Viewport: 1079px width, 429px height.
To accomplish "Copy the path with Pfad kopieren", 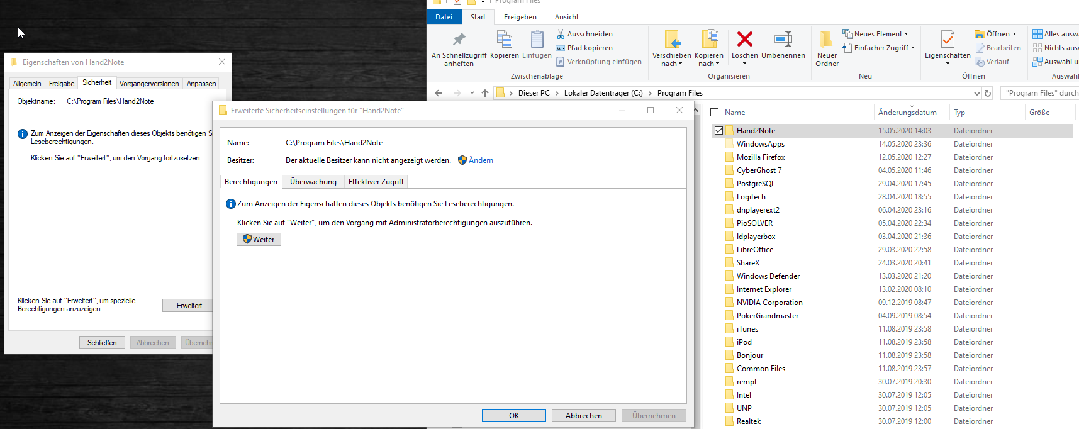I will 584,48.
